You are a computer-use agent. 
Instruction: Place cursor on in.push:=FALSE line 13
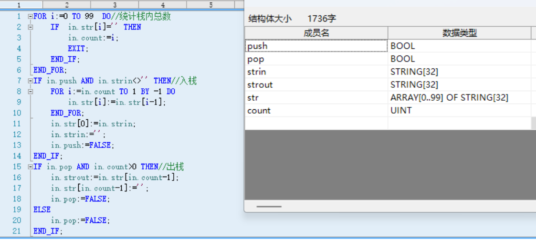click(x=83, y=145)
